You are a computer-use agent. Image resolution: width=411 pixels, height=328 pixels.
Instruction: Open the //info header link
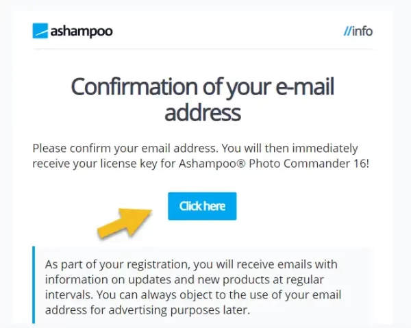coord(358,31)
